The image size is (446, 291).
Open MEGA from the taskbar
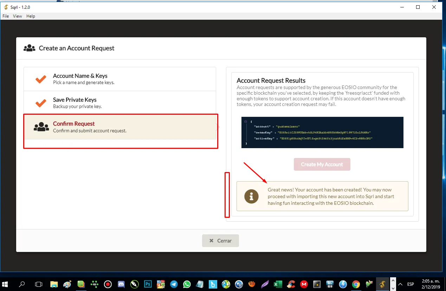(x=304, y=284)
